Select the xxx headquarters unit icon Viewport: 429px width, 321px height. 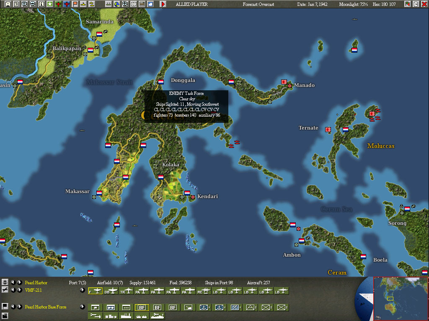(126, 307)
